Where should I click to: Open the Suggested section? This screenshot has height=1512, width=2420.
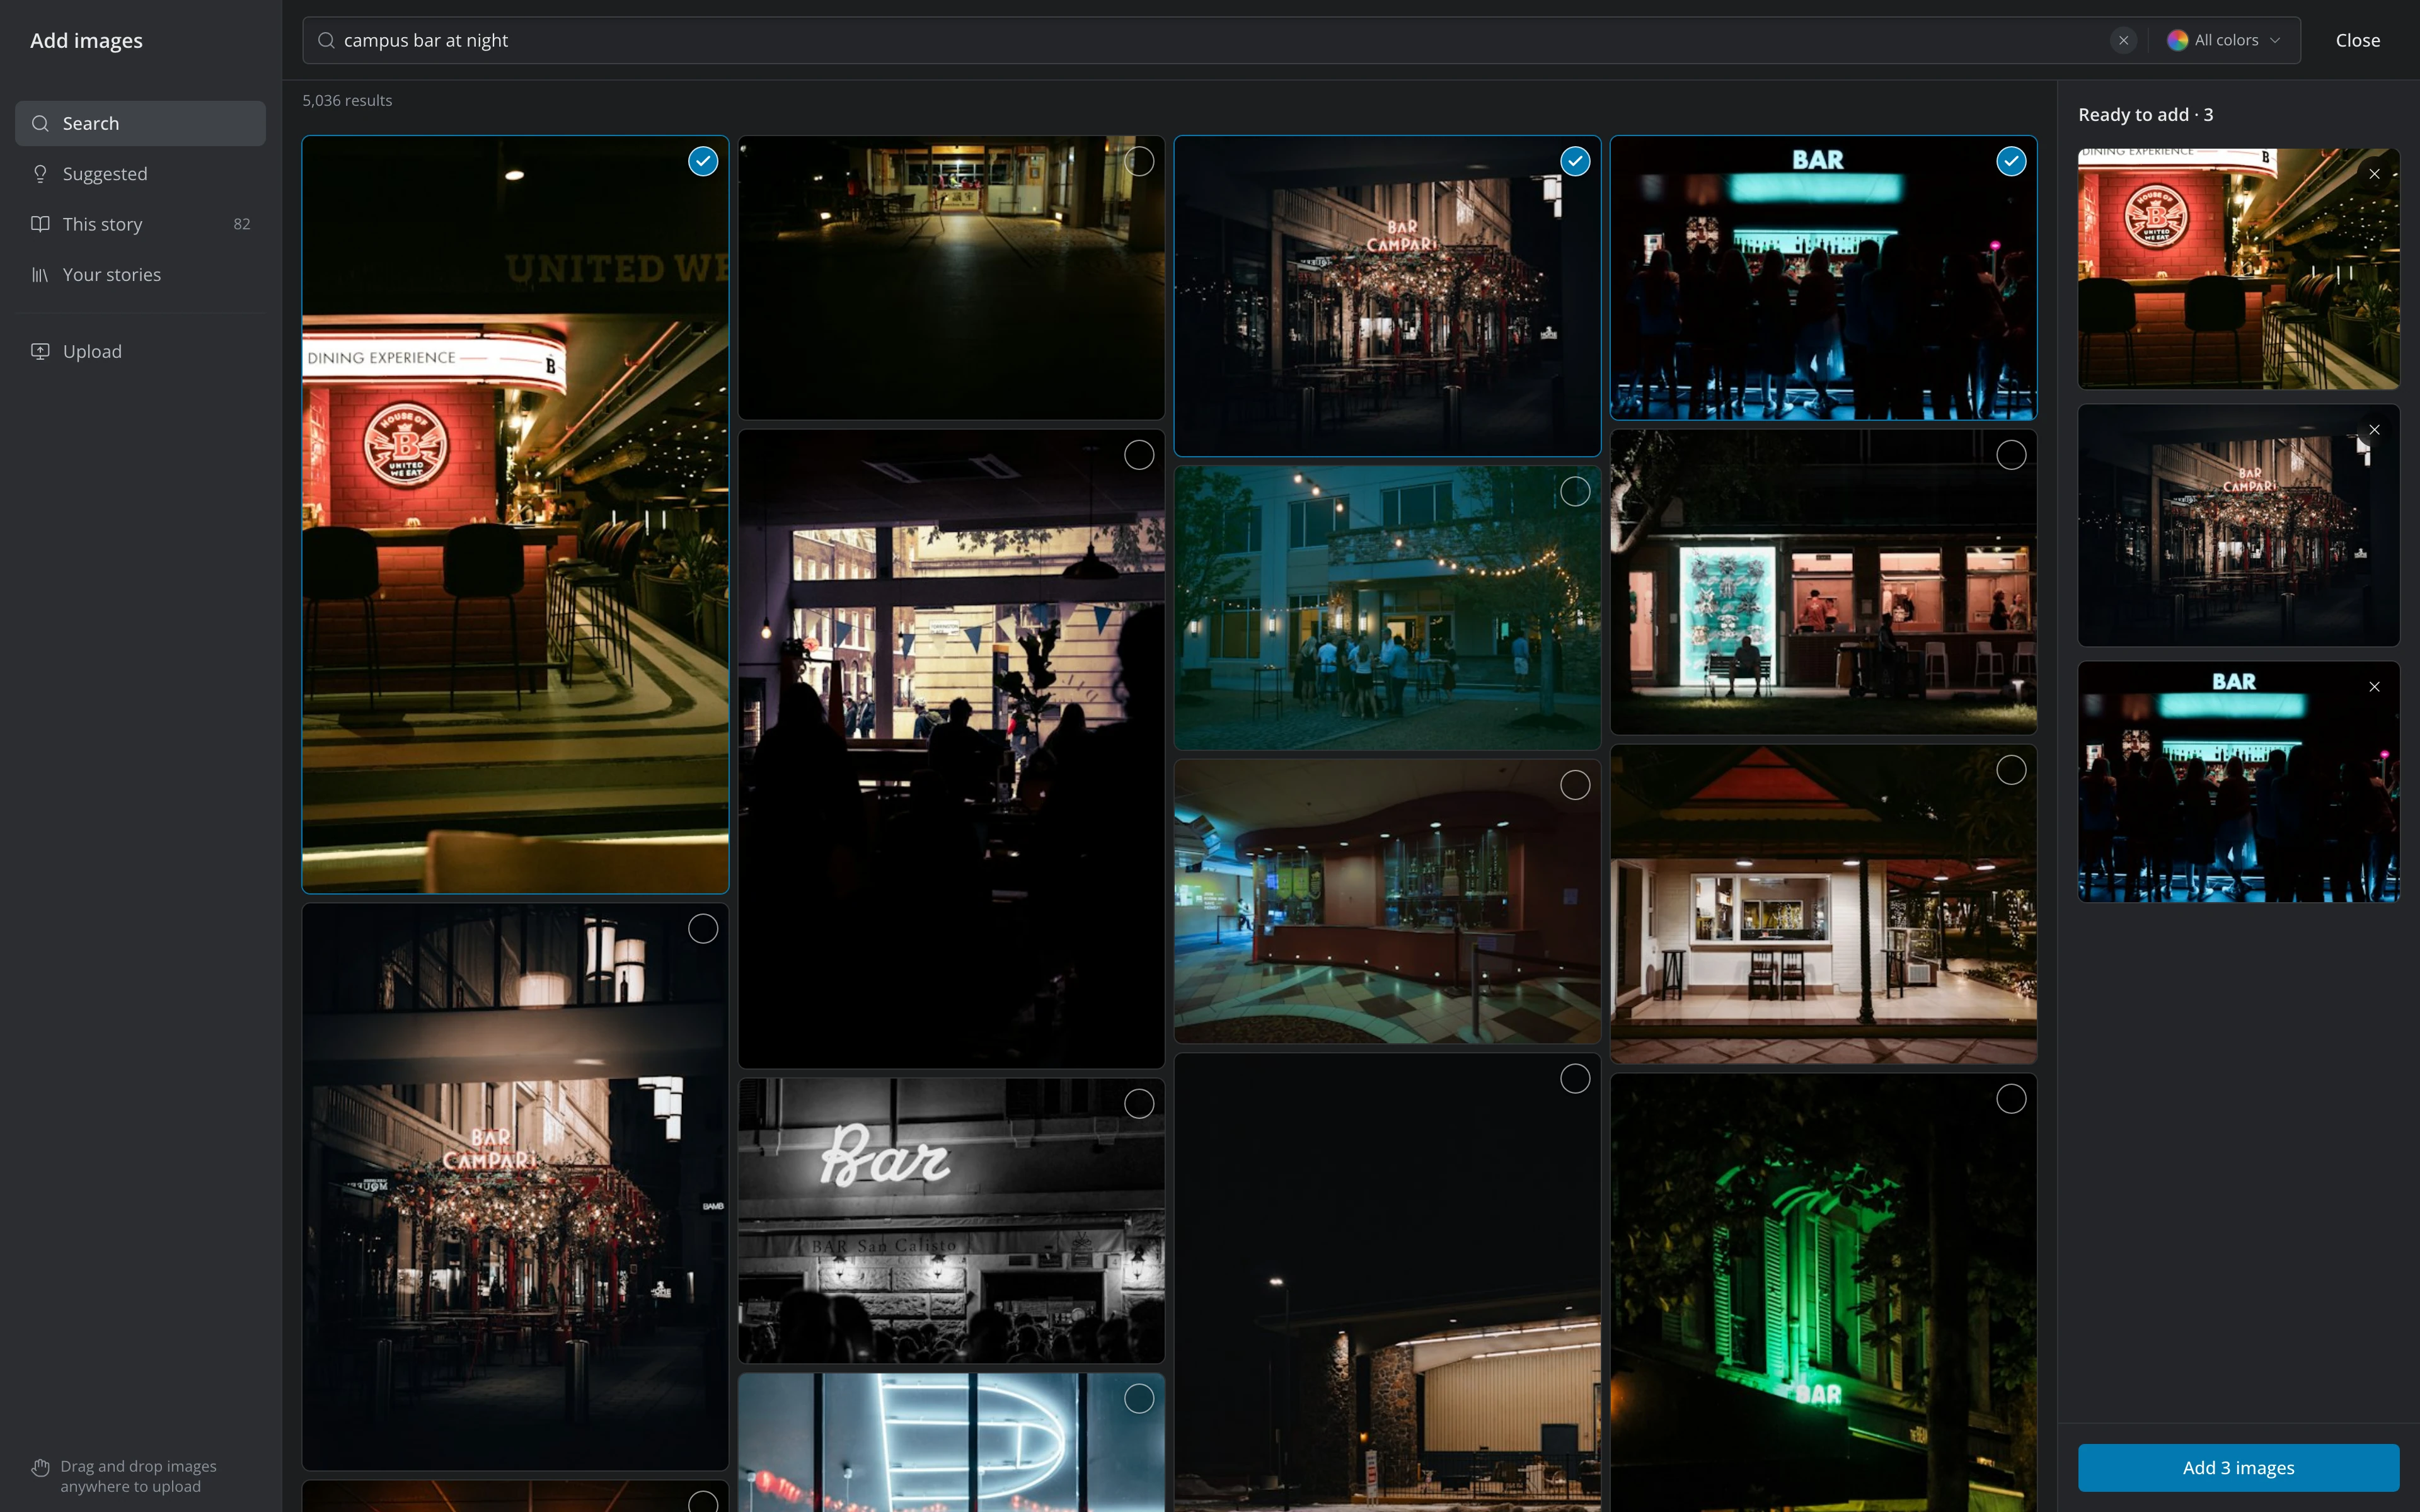[x=140, y=173]
